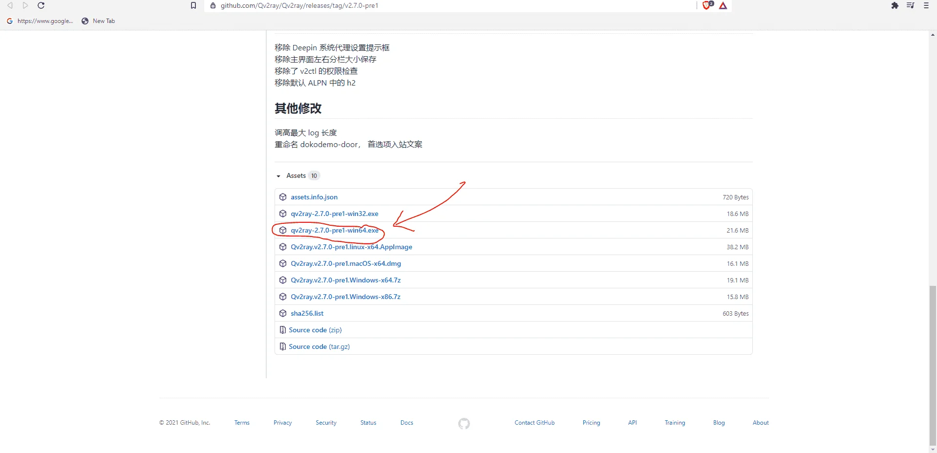Open the Blog footer link
Image resolution: width=937 pixels, height=453 pixels.
719,423
